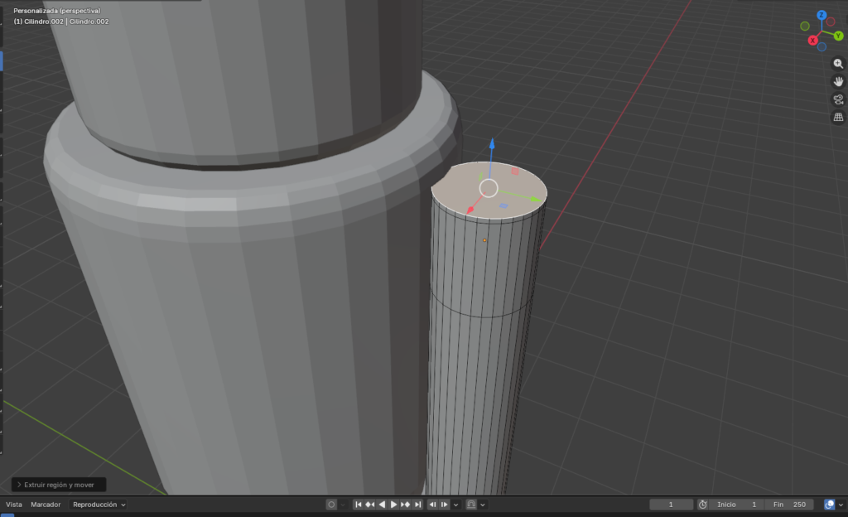Image resolution: width=848 pixels, height=517 pixels.
Task: Enable the auto keyframing record toggle
Action: [331, 504]
